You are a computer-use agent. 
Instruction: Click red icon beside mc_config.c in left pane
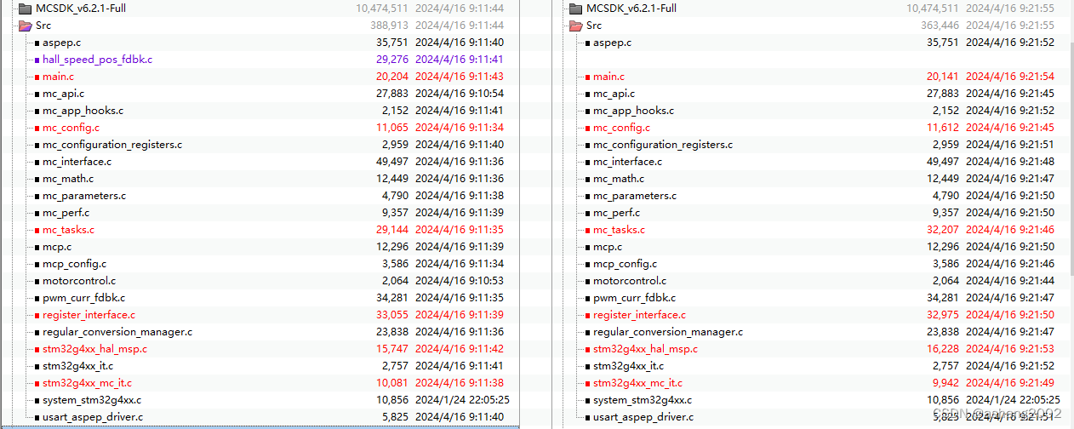[37, 129]
